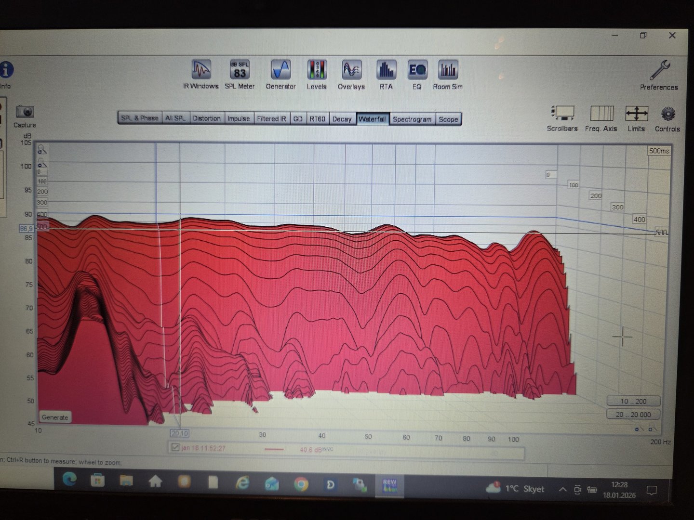Screen dimensions: 694x520
Task: Open the "1°C Skyet" weather widget
Action: click(x=515, y=489)
